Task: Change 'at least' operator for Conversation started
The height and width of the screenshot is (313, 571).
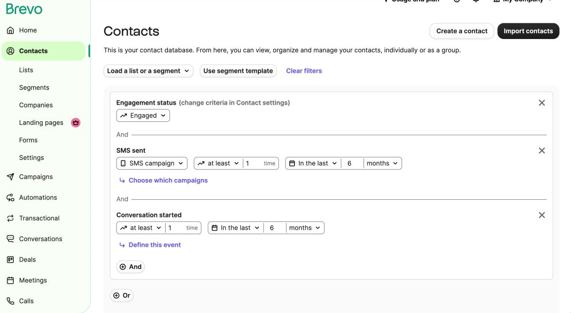Action: pos(141,228)
